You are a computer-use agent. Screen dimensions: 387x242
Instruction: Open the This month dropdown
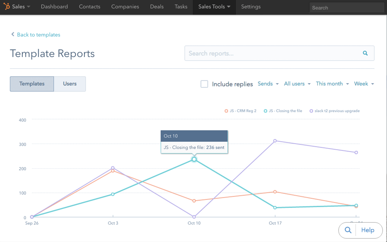click(331, 84)
